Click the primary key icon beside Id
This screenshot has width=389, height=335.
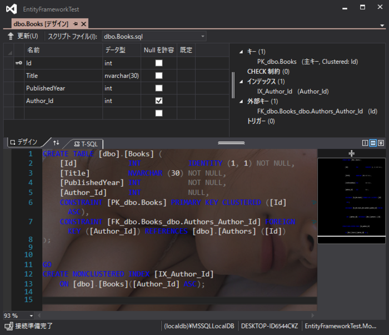18,63
